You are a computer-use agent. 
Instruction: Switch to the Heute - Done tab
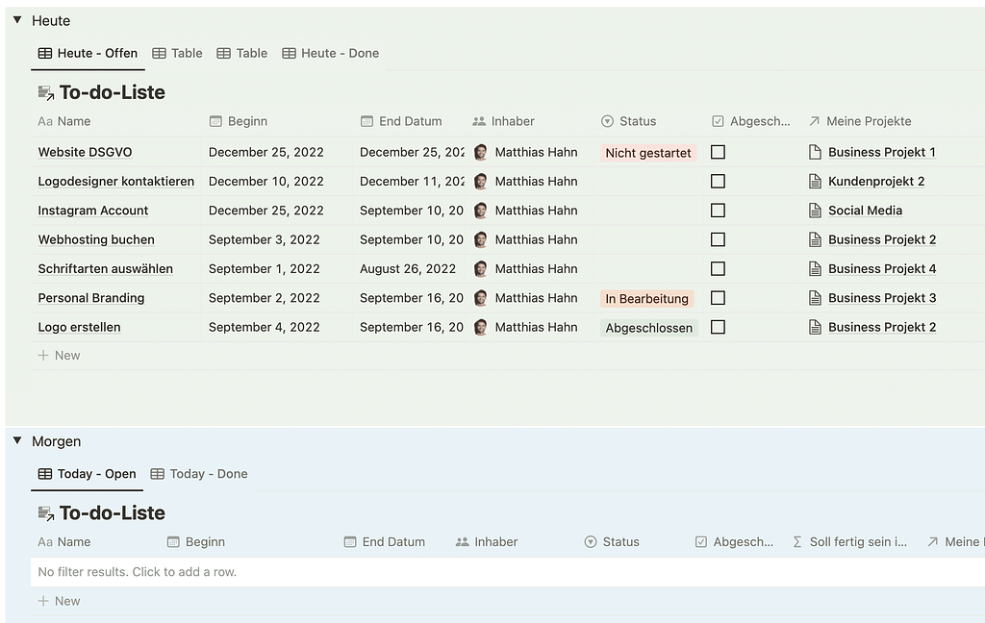[x=330, y=53]
